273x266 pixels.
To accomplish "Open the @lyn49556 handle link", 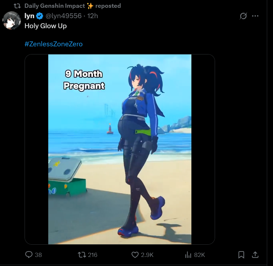I will [x=63, y=16].
